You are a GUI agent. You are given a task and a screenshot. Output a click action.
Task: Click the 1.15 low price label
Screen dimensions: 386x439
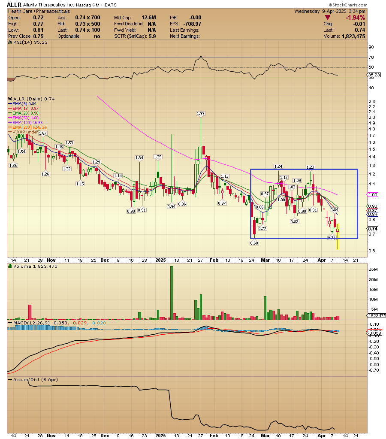coord(80,184)
